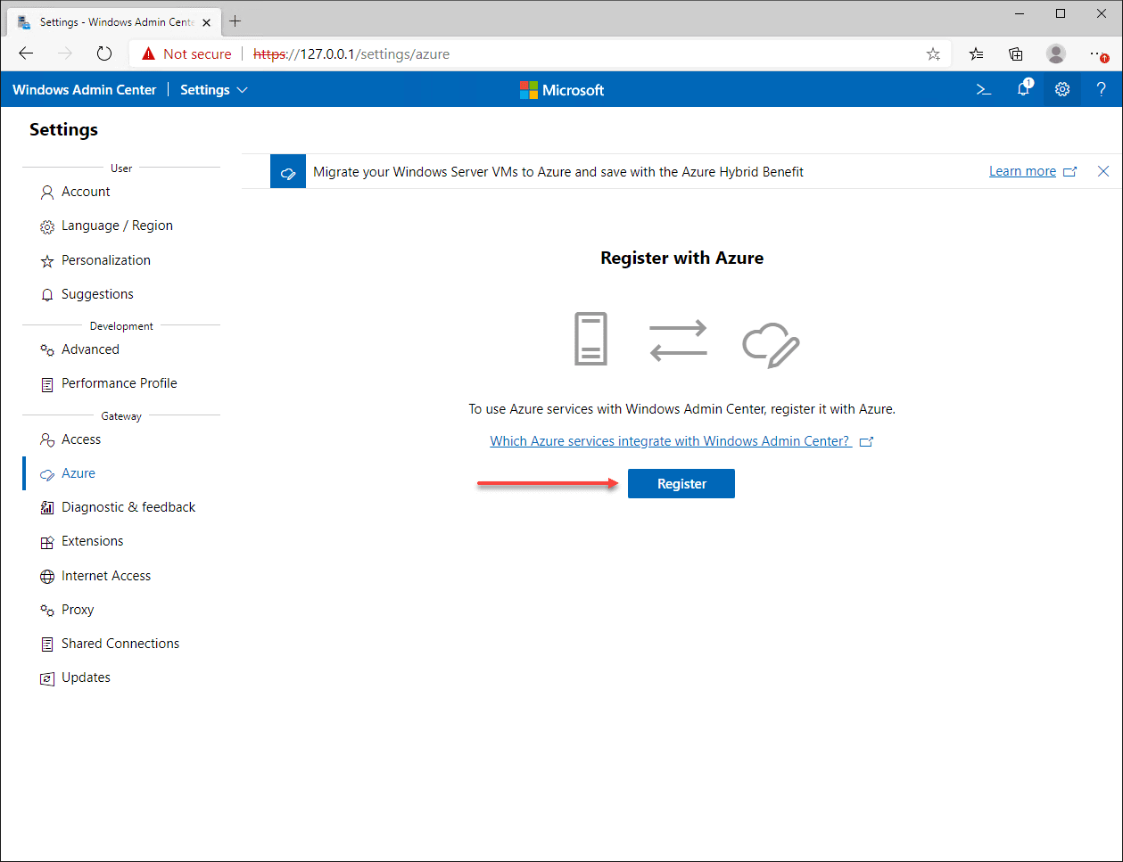Screen dimensions: 1123x862
Task: Click the Advanced gears icon
Action: click(x=47, y=350)
